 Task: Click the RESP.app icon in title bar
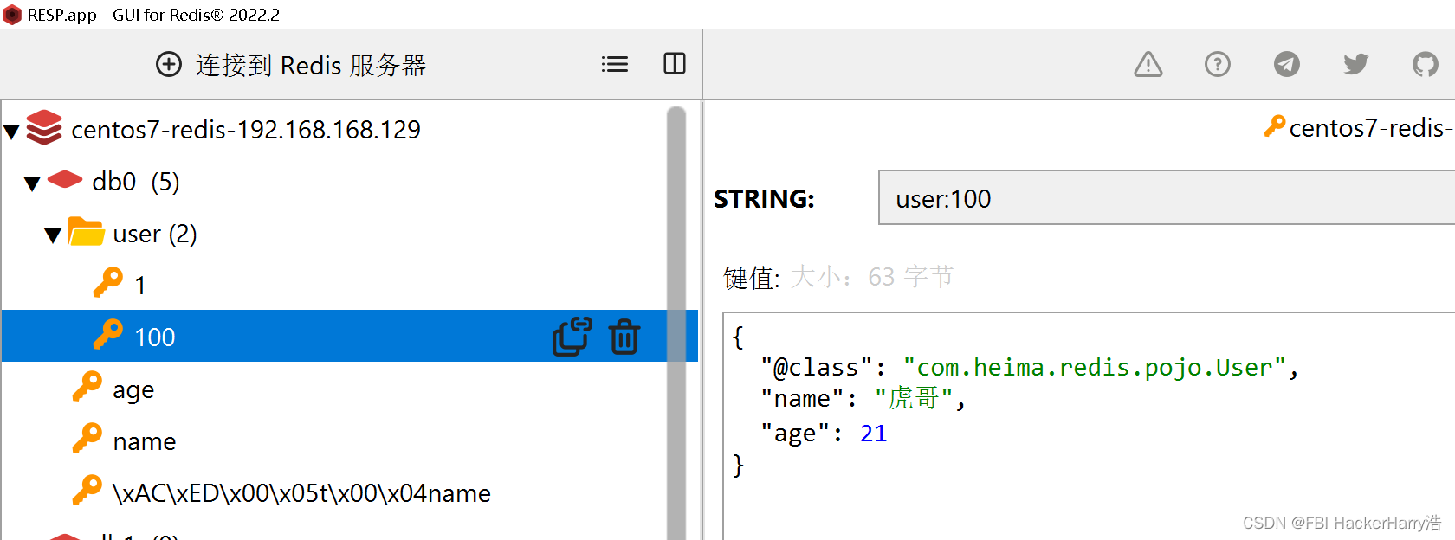pos(12,15)
